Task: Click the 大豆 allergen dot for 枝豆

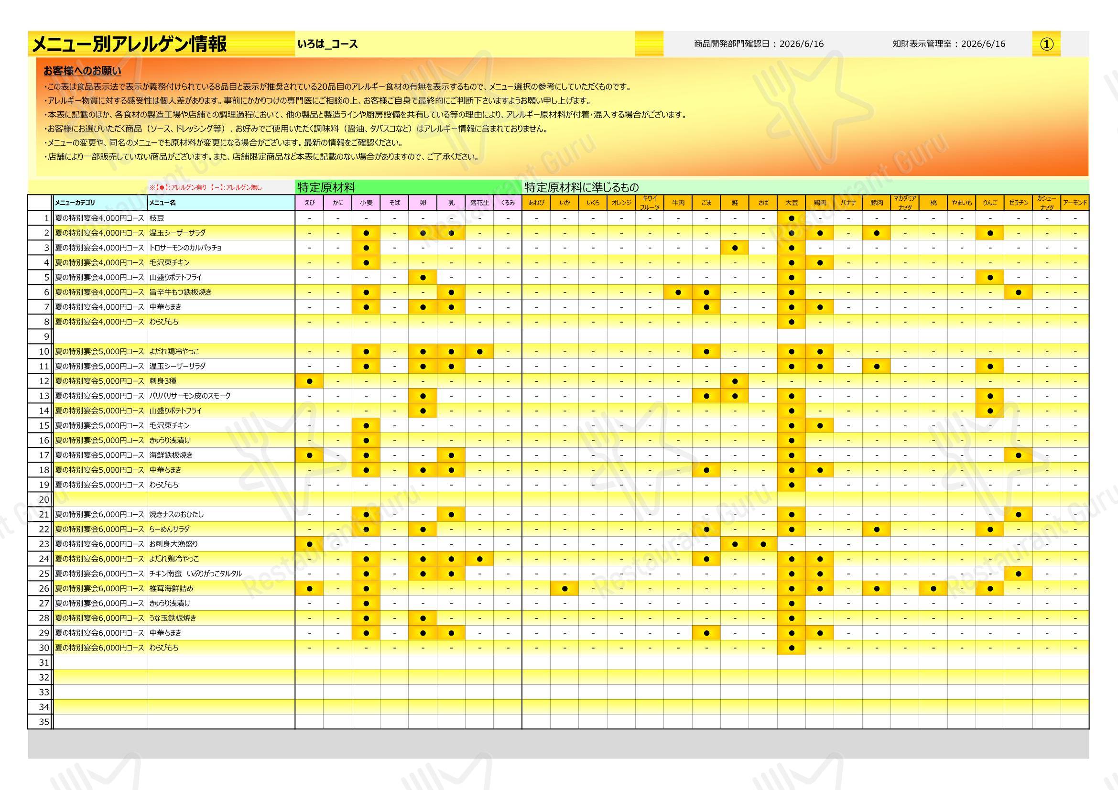Action: [792, 218]
